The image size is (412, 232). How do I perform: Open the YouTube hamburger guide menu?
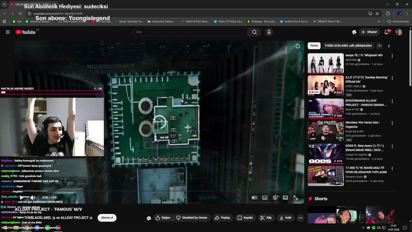(x=8, y=32)
